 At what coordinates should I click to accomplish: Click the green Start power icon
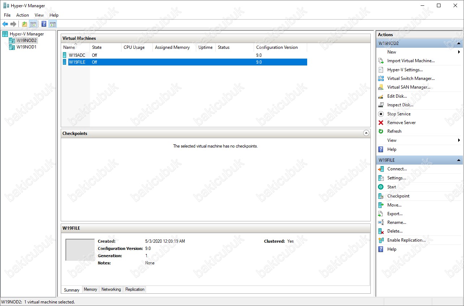tap(381, 187)
